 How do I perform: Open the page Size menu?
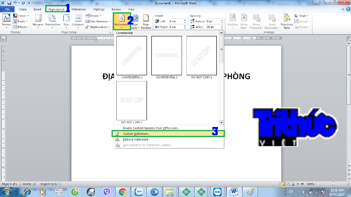point(66,21)
